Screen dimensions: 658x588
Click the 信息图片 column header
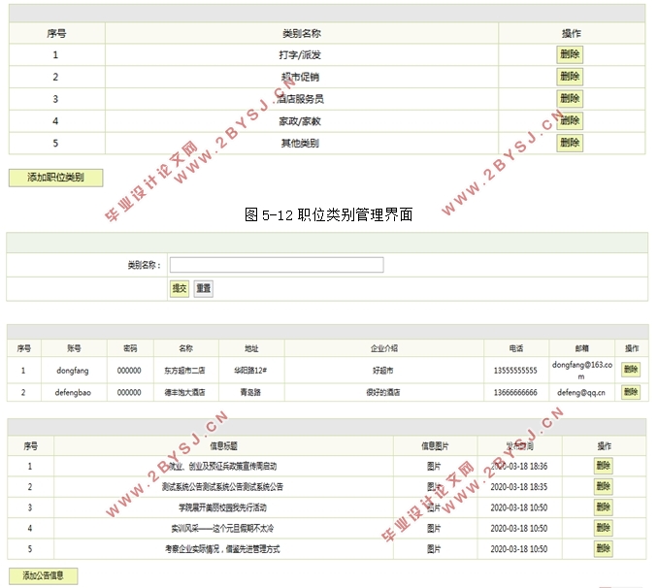pos(435,446)
